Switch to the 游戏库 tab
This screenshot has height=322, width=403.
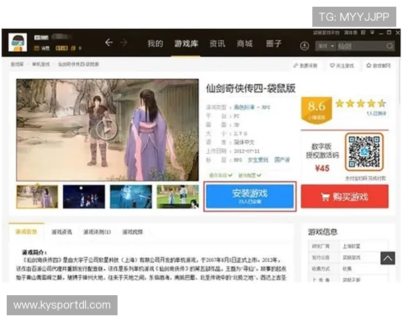point(186,44)
